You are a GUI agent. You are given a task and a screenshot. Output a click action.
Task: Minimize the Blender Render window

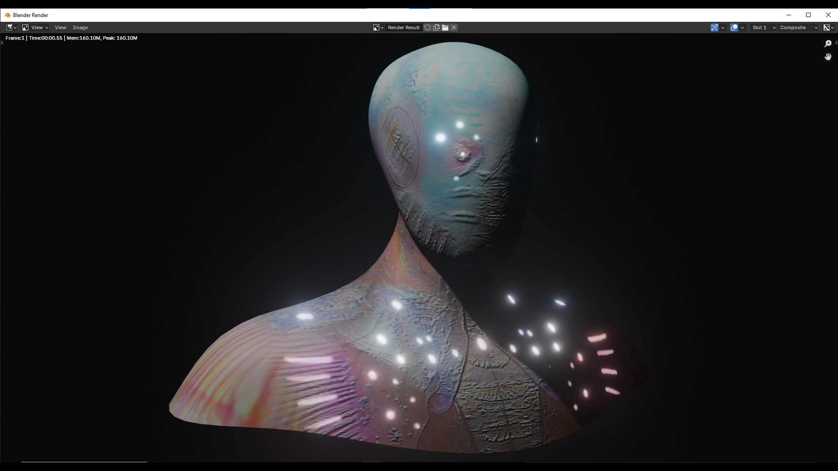click(789, 15)
